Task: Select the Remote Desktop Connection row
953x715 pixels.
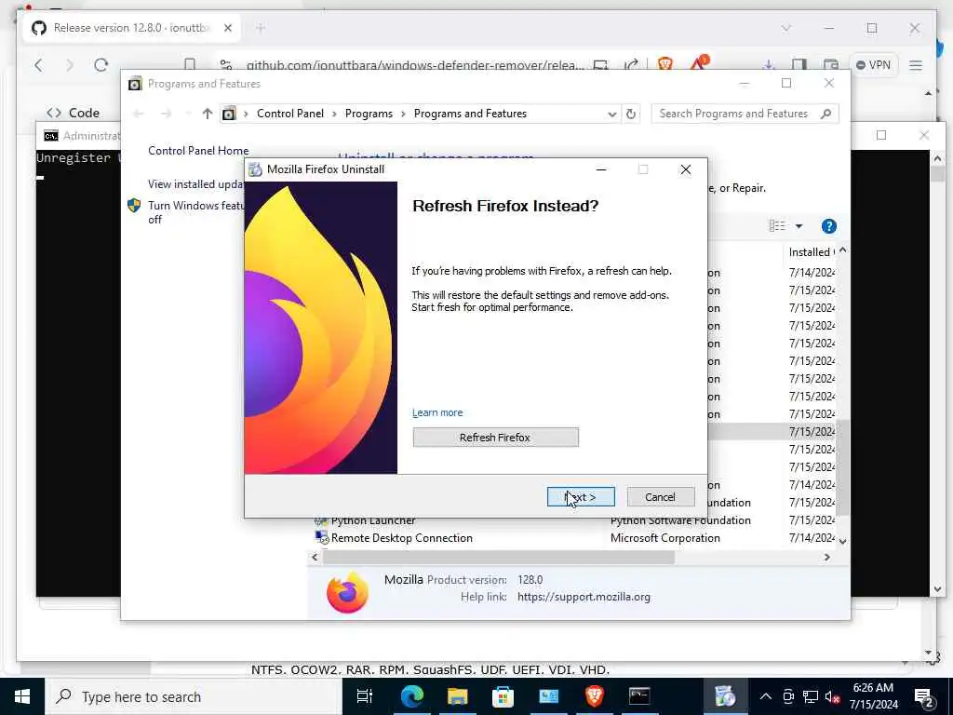Action: pyautogui.click(x=574, y=538)
